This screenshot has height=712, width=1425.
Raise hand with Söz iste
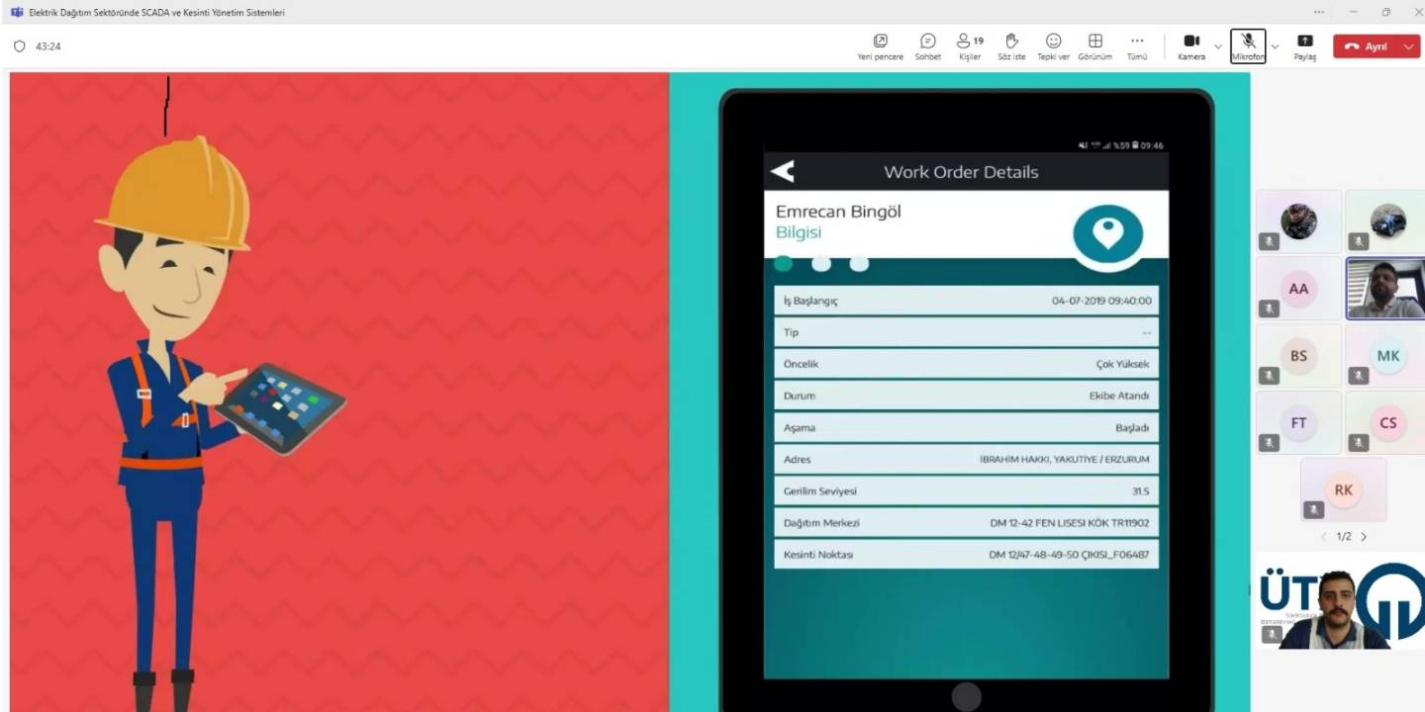tap(1011, 46)
